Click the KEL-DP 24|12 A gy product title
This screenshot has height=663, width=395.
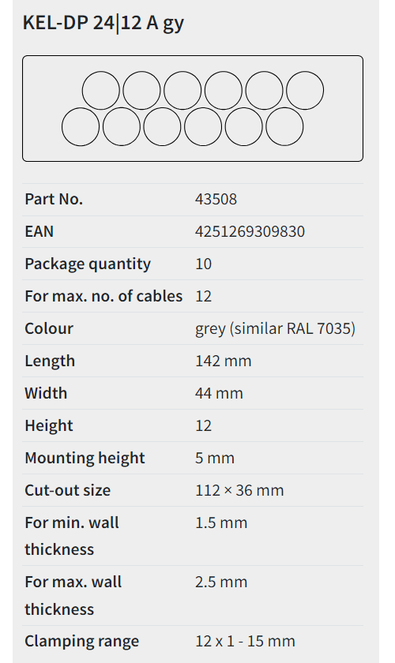point(103,23)
